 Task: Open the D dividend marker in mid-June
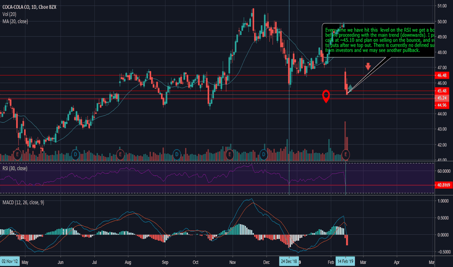coord(75,154)
